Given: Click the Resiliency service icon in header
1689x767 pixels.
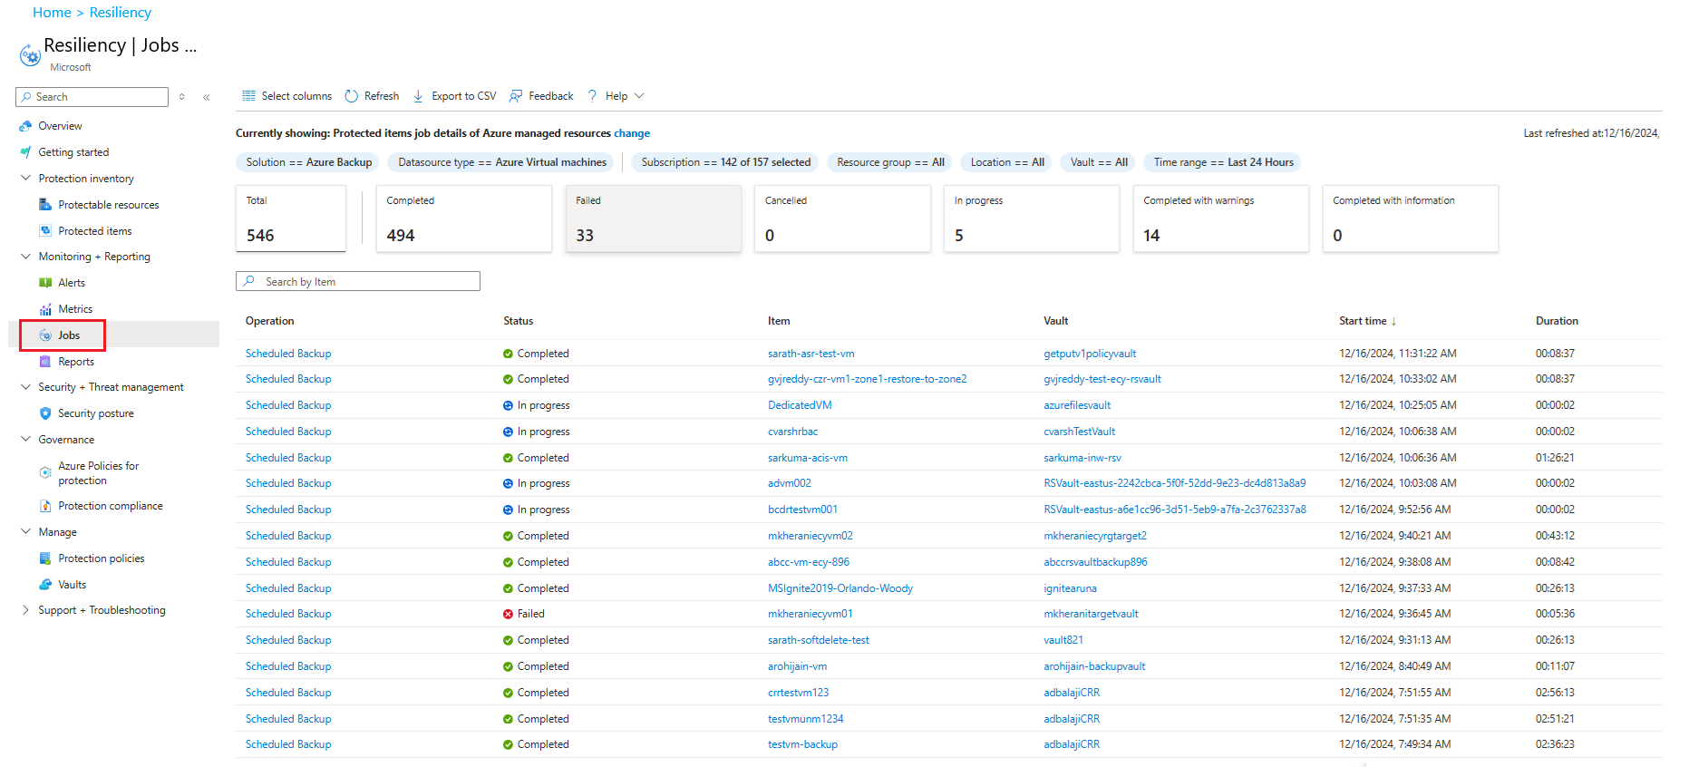Looking at the screenshot, I should [30, 55].
